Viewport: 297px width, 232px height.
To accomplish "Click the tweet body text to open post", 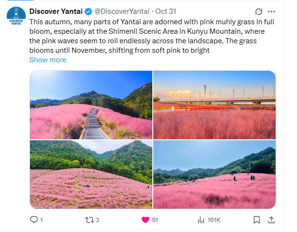I will pos(151,36).
